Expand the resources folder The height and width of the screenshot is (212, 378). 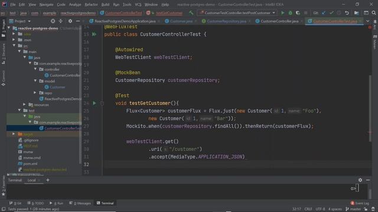25,105
